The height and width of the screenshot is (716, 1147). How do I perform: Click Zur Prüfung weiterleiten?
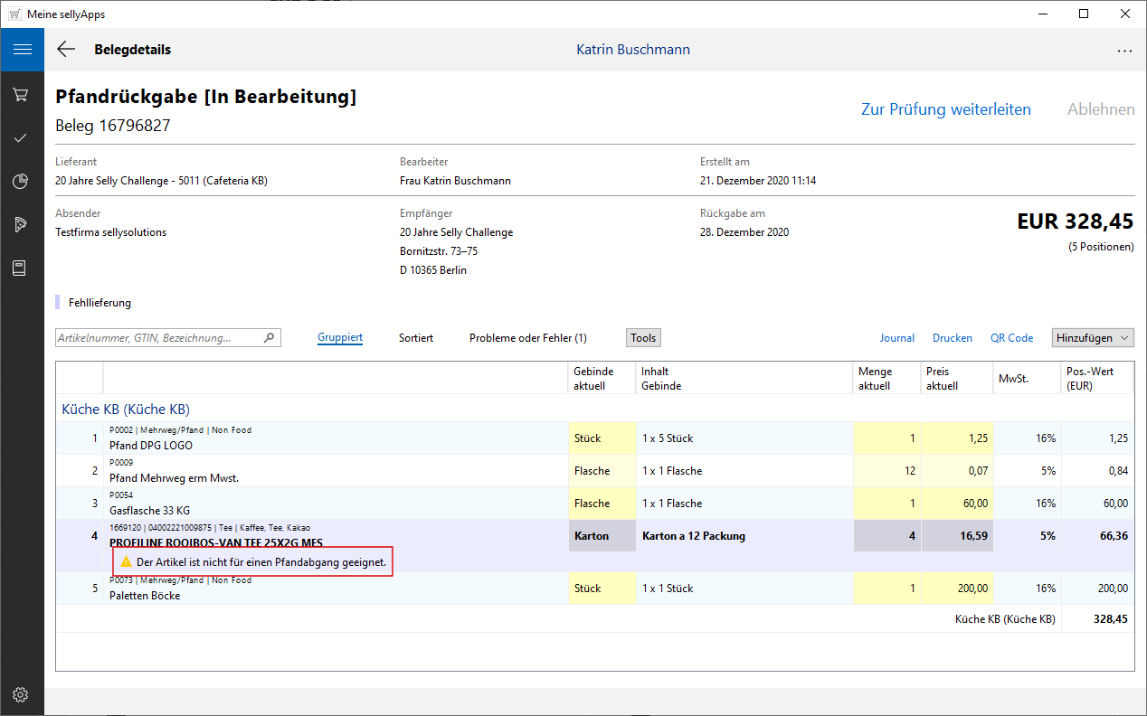(x=945, y=109)
